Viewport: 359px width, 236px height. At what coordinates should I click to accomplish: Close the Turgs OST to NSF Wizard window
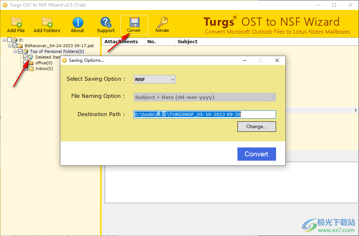click(350, 5)
